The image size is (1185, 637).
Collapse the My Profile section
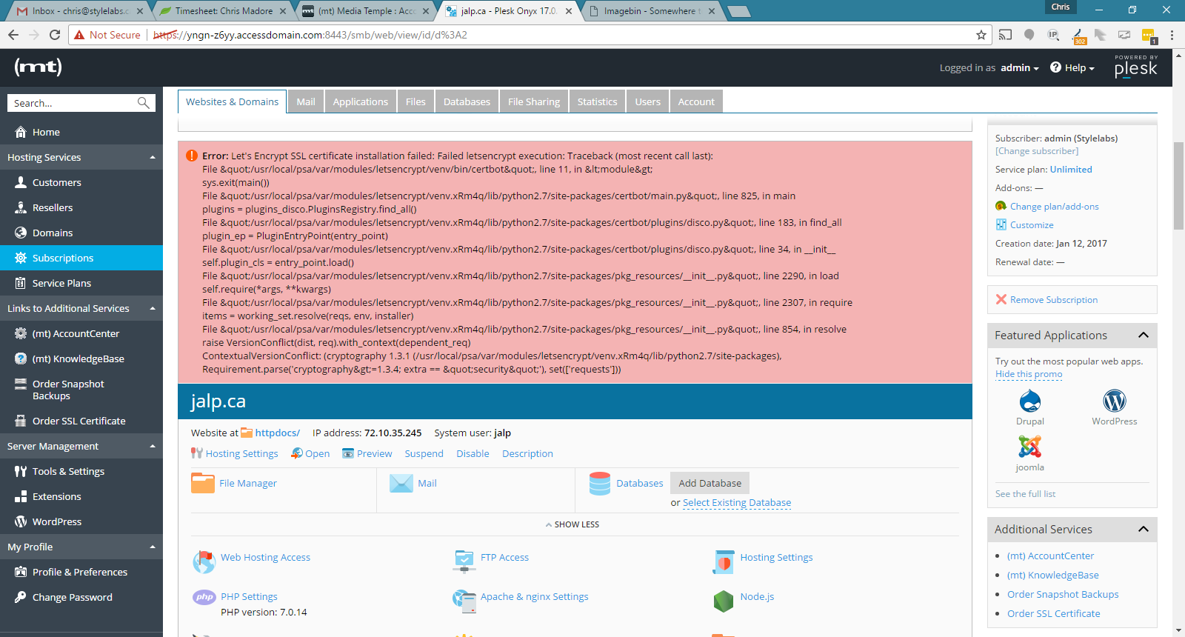click(x=153, y=547)
